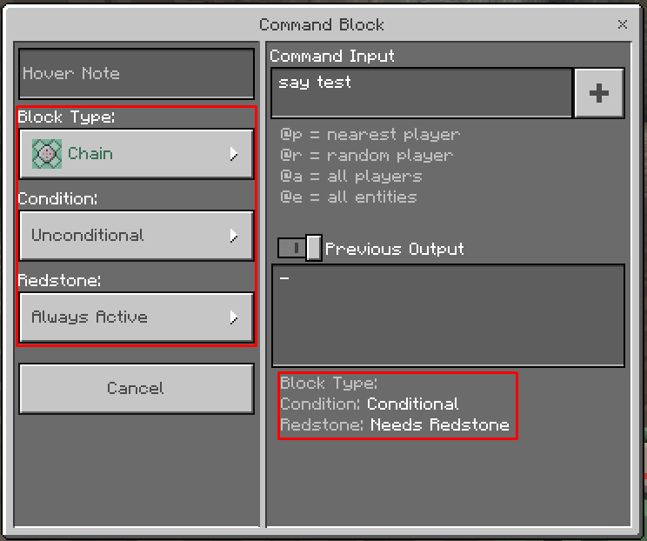
Task: Select the "@p = nearest player" hint
Action: click(x=370, y=135)
